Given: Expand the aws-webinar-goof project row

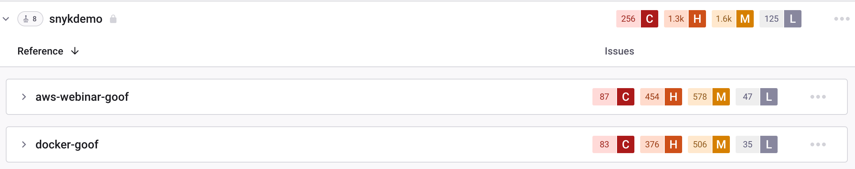Looking at the screenshot, I should point(24,97).
